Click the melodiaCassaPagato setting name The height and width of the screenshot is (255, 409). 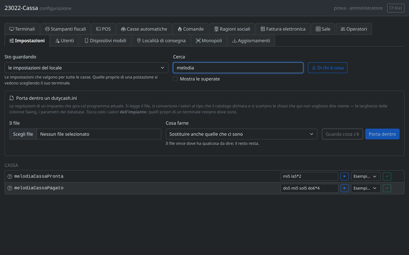(x=39, y=188)
